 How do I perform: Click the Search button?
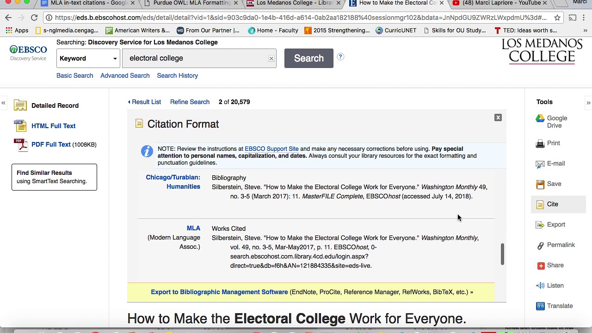(309, 58)
